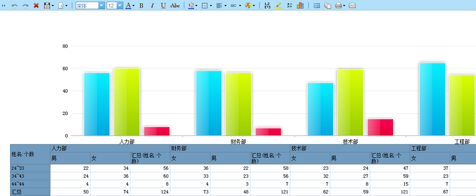Click the redo arrow icon

(x=25, y=6)
